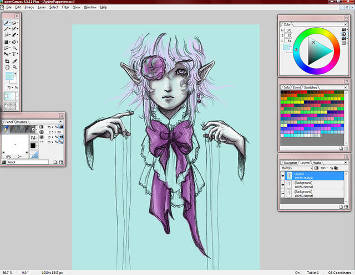Open the Pencil panel options menu arrow
This screenshot has height=275, width=355.
point(60,122)
